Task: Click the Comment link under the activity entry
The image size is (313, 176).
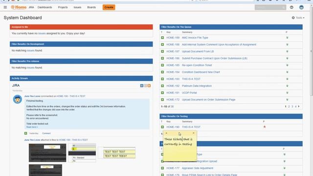Action: pyautogui.click(x=46, y=133)
